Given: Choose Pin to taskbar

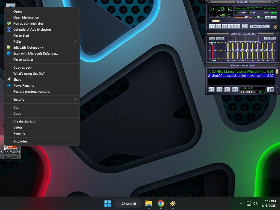Looking at the screenshot, I should 42,60.
